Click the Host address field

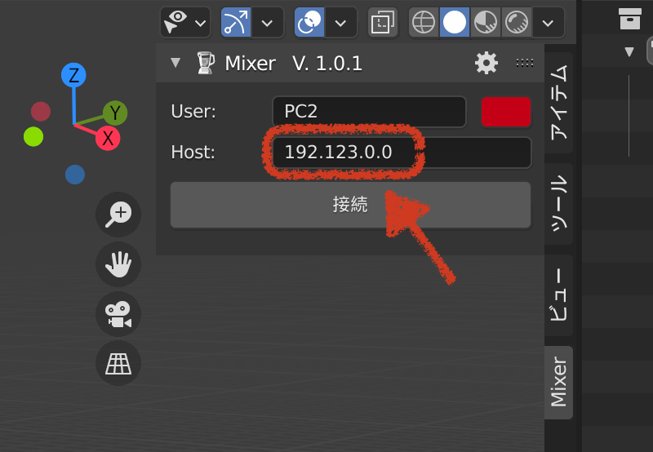pos(402,153)
